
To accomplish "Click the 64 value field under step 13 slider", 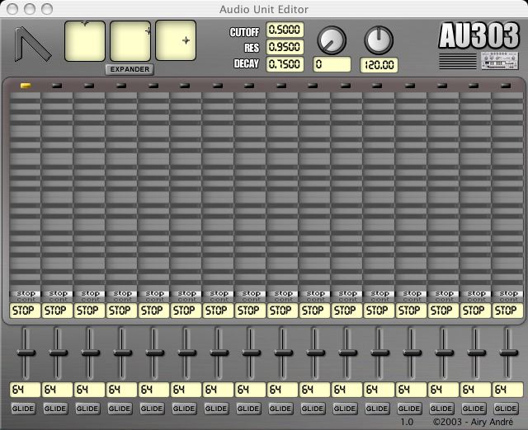I will coord(412,390).
